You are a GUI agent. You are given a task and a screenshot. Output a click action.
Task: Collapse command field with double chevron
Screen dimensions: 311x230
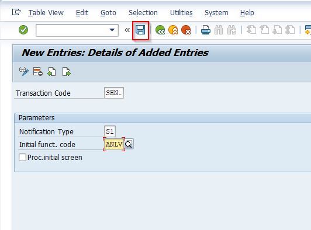click(x=127, y=30)
